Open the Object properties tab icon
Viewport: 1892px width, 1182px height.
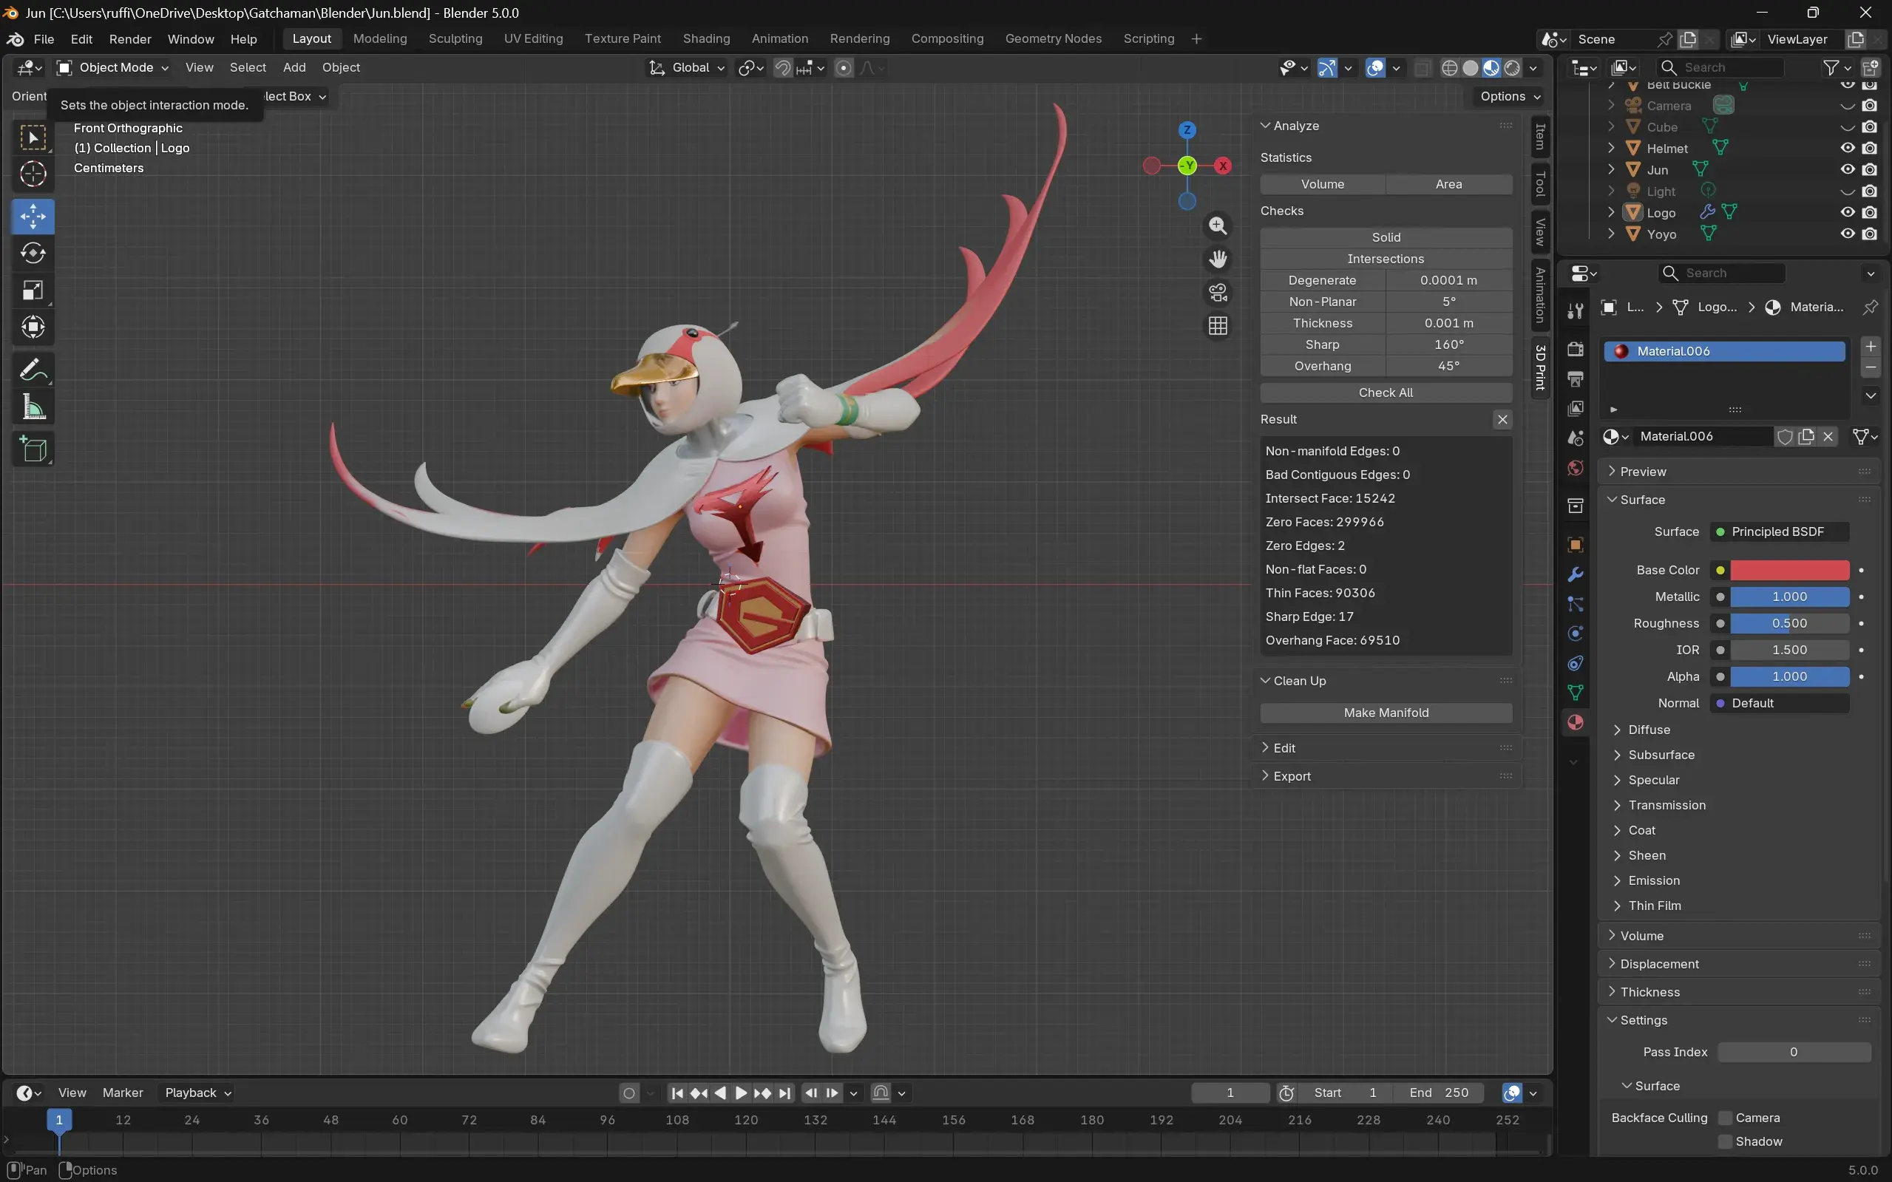tap(1576, 545)
